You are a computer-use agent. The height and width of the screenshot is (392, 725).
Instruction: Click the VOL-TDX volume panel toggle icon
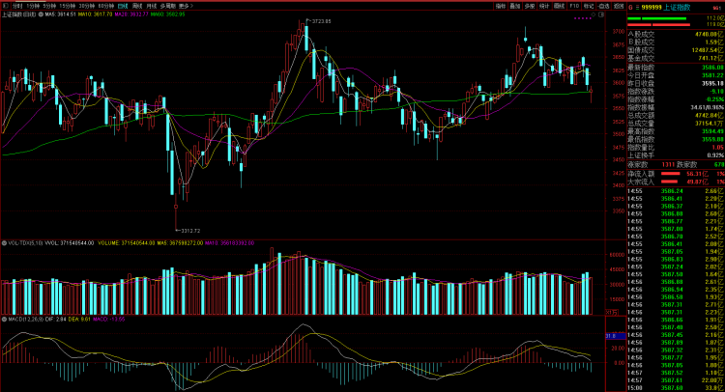(4, 243)
